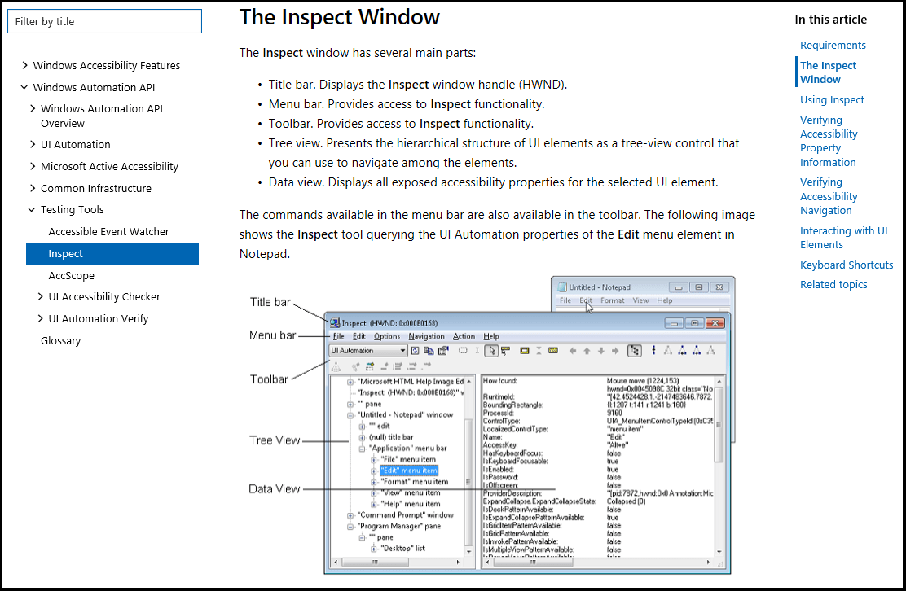Image resolution: width=906 pixels, height=591 pixels.
Task: Open Action menu in Inspect
Action: (464, 336)
